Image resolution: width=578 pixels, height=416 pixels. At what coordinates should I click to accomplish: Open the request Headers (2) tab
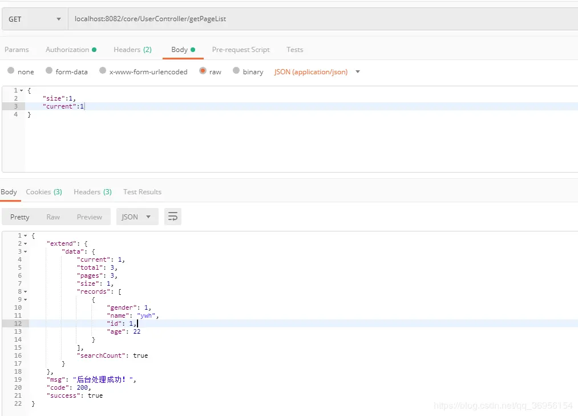pyautogui.click(x=132, y=50)
